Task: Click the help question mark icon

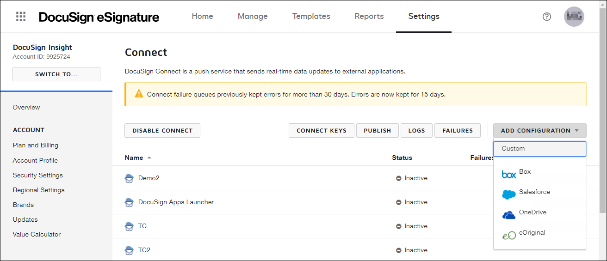Action: (547, 17)
